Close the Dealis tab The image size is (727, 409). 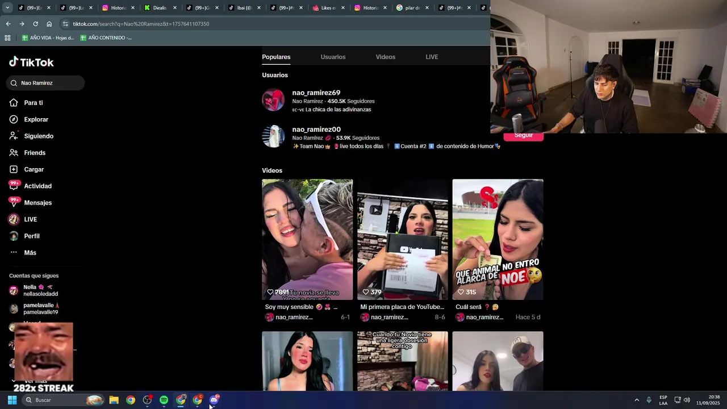click(174, 8)
